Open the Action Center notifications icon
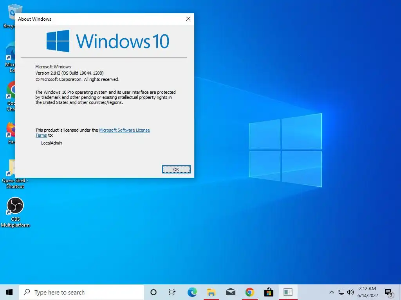 [389, 293]
